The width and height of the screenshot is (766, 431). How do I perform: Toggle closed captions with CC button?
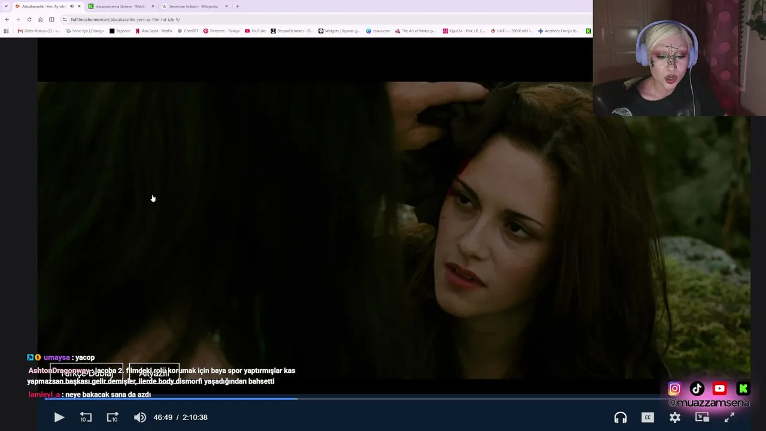648,417
